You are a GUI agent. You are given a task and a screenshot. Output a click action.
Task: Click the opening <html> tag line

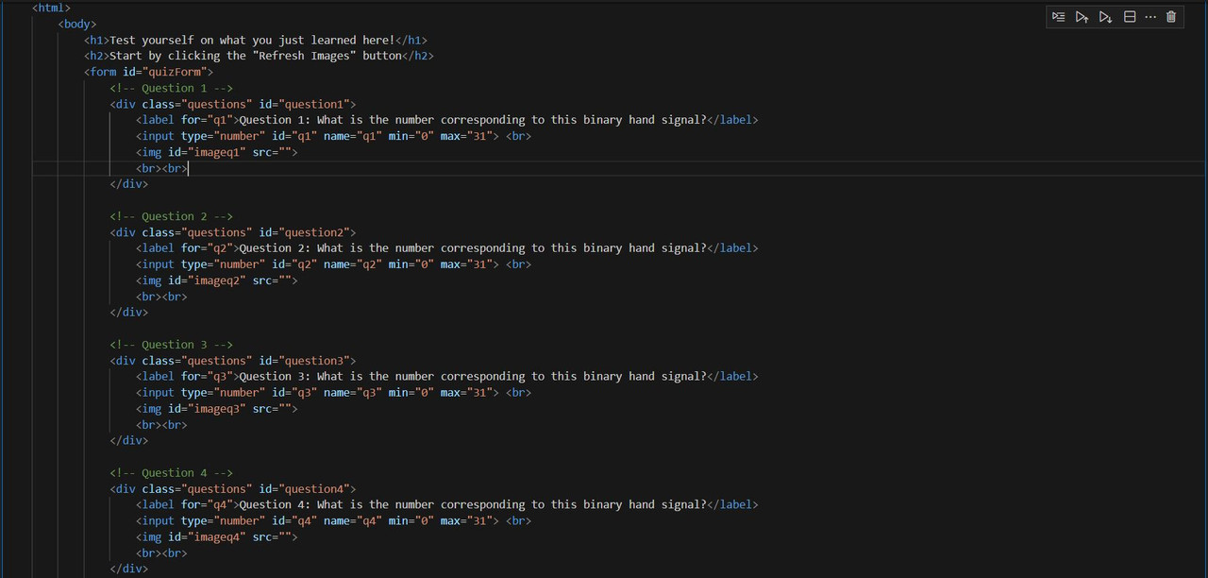[x=51, y=8]
